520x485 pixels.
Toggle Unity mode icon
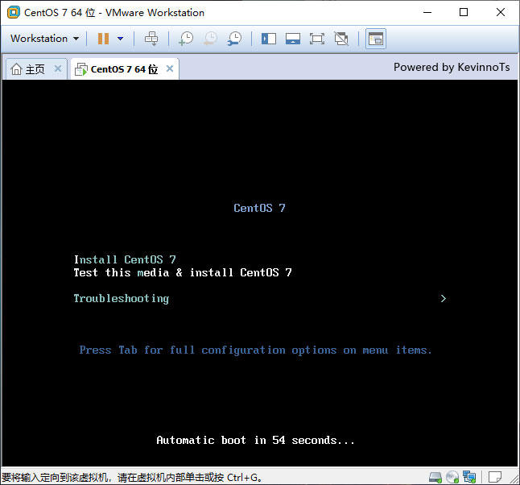click(341, 39)
